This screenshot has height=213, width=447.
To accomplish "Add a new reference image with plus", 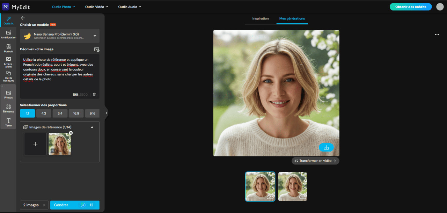I will click(x=35, y=144).
